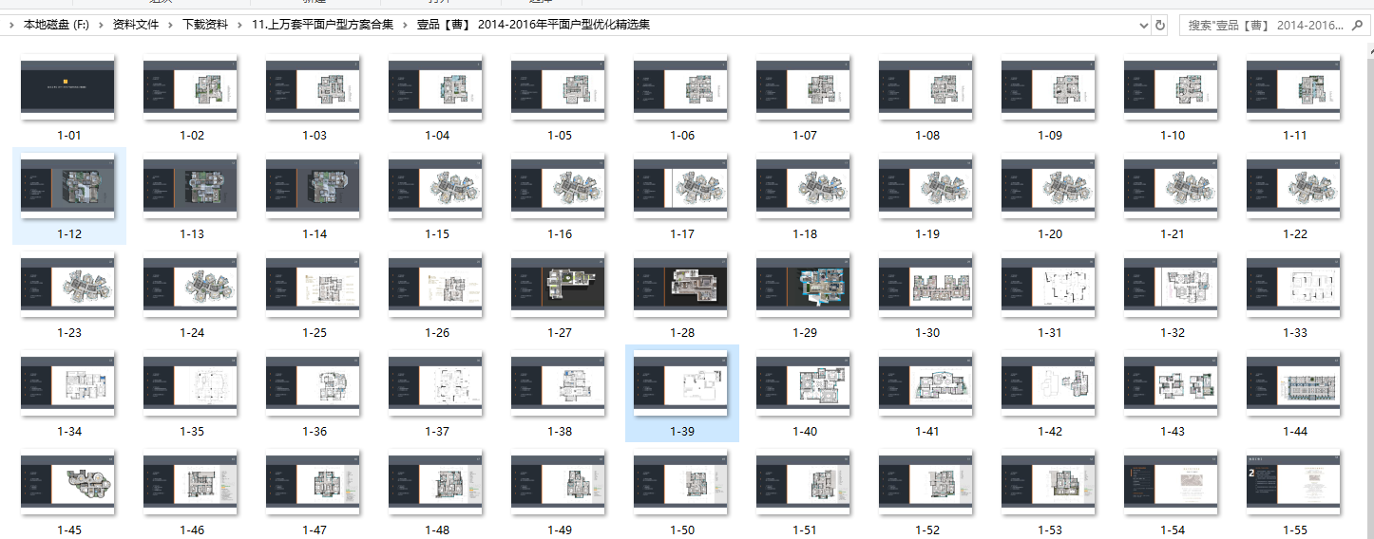
Task: Click the file name 1-05
Action: coord(560,136)
